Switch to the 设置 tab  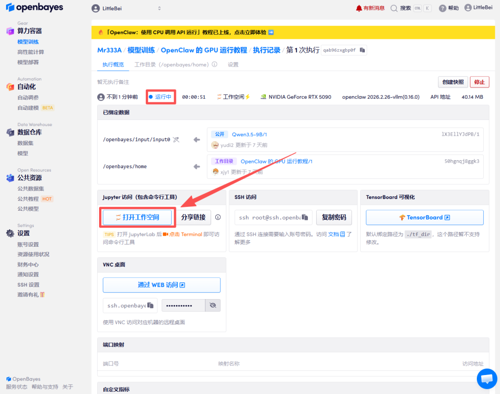tap(233, 65)
